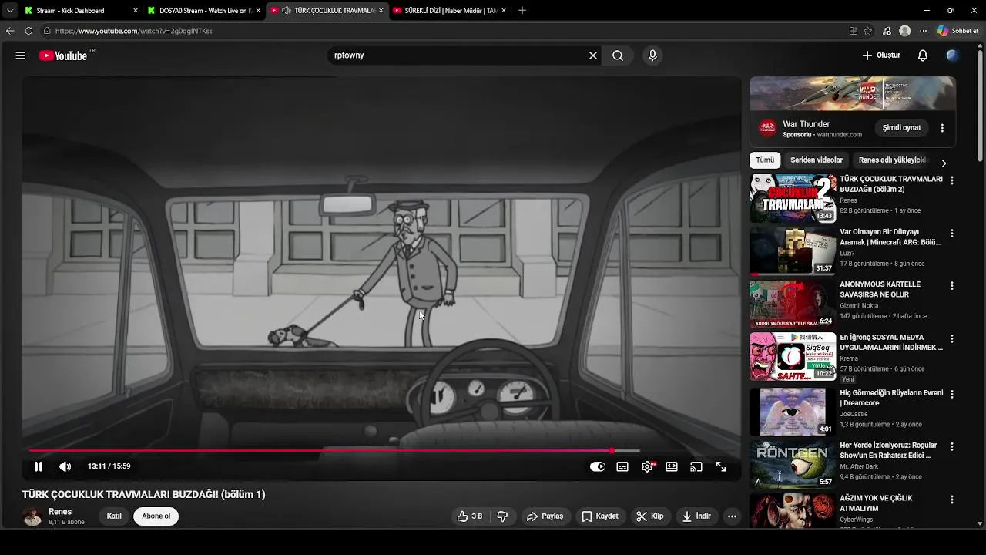Open Sohbet et Copilot button

[958, 31]
